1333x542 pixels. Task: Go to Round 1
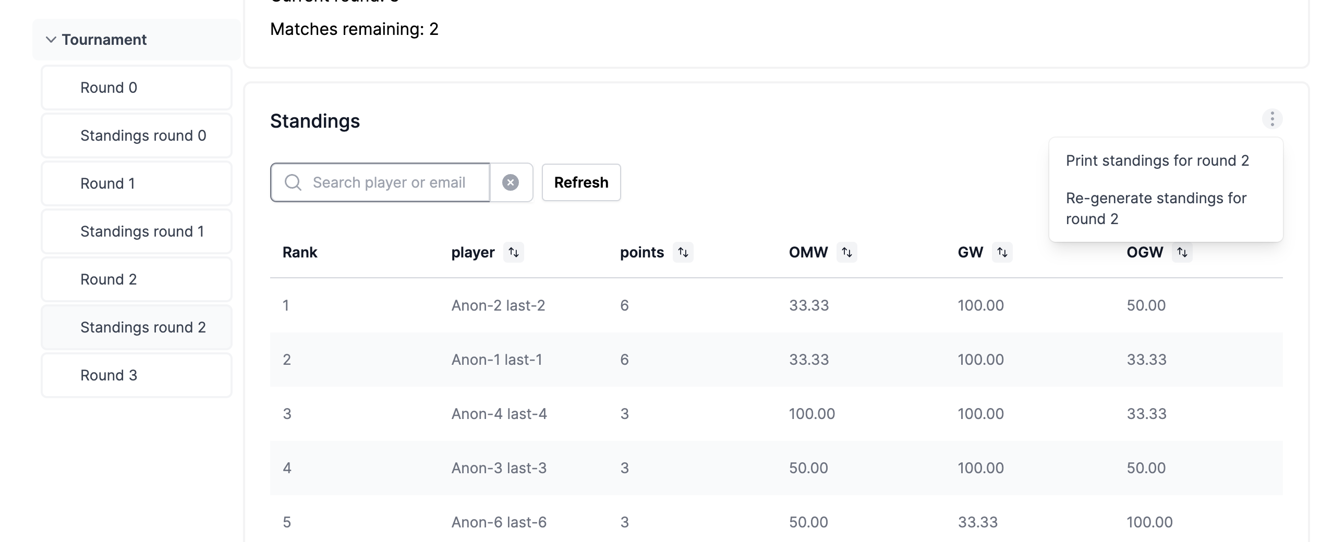[x=137, y=183]
